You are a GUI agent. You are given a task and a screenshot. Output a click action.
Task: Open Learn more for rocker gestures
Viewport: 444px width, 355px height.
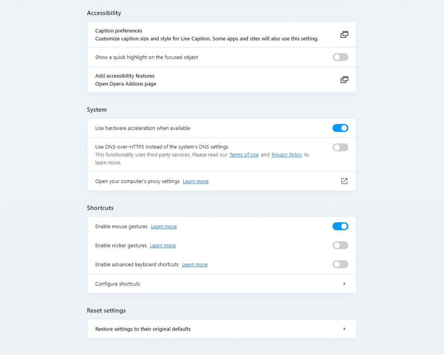tap(163, 245)
